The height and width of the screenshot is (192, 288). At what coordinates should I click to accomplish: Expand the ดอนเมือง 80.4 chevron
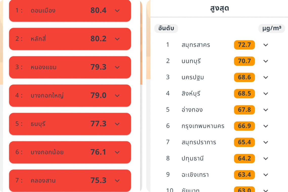coord(117,11)
